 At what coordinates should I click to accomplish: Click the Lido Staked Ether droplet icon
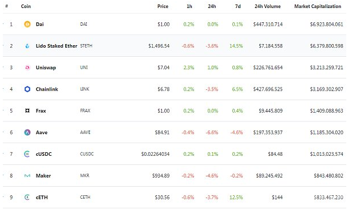pyautogui.click(x=27, y=46)
